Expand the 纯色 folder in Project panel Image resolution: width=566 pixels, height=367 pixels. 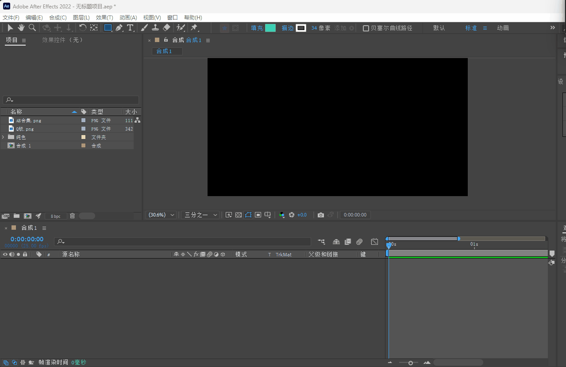point(3,137)
